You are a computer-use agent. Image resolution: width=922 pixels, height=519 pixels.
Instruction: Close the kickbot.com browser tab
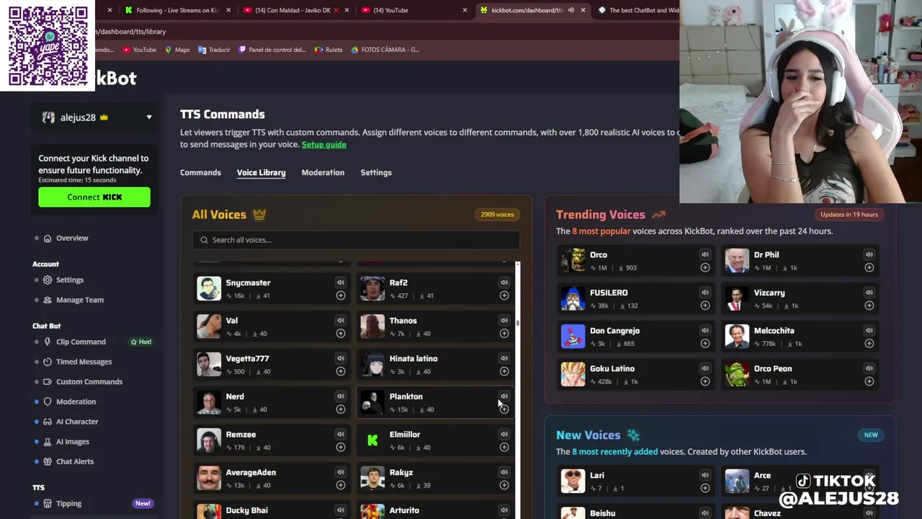[583, 10]
